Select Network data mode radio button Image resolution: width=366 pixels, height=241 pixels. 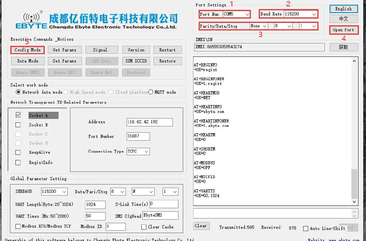[18, 92]
